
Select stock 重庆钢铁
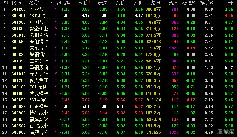pyautogui.click(x=39, y=93)
